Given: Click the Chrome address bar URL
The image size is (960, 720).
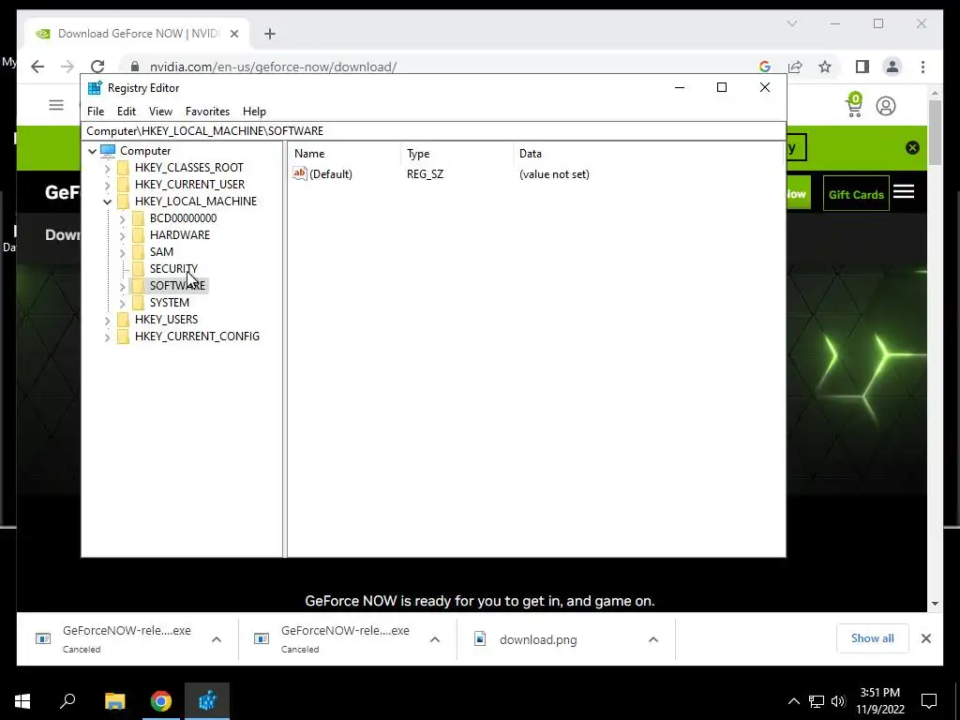Looking at the screenshot, I should point(273,67).
